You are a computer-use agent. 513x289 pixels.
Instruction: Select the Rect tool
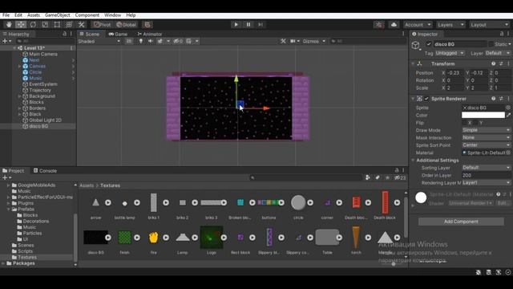point(57,25)
